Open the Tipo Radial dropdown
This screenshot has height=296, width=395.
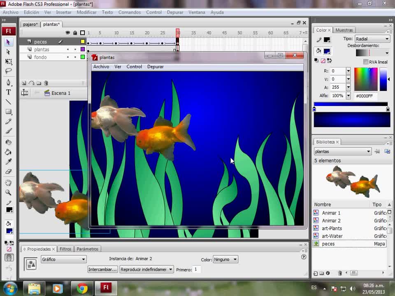click(x=372, y=39)
